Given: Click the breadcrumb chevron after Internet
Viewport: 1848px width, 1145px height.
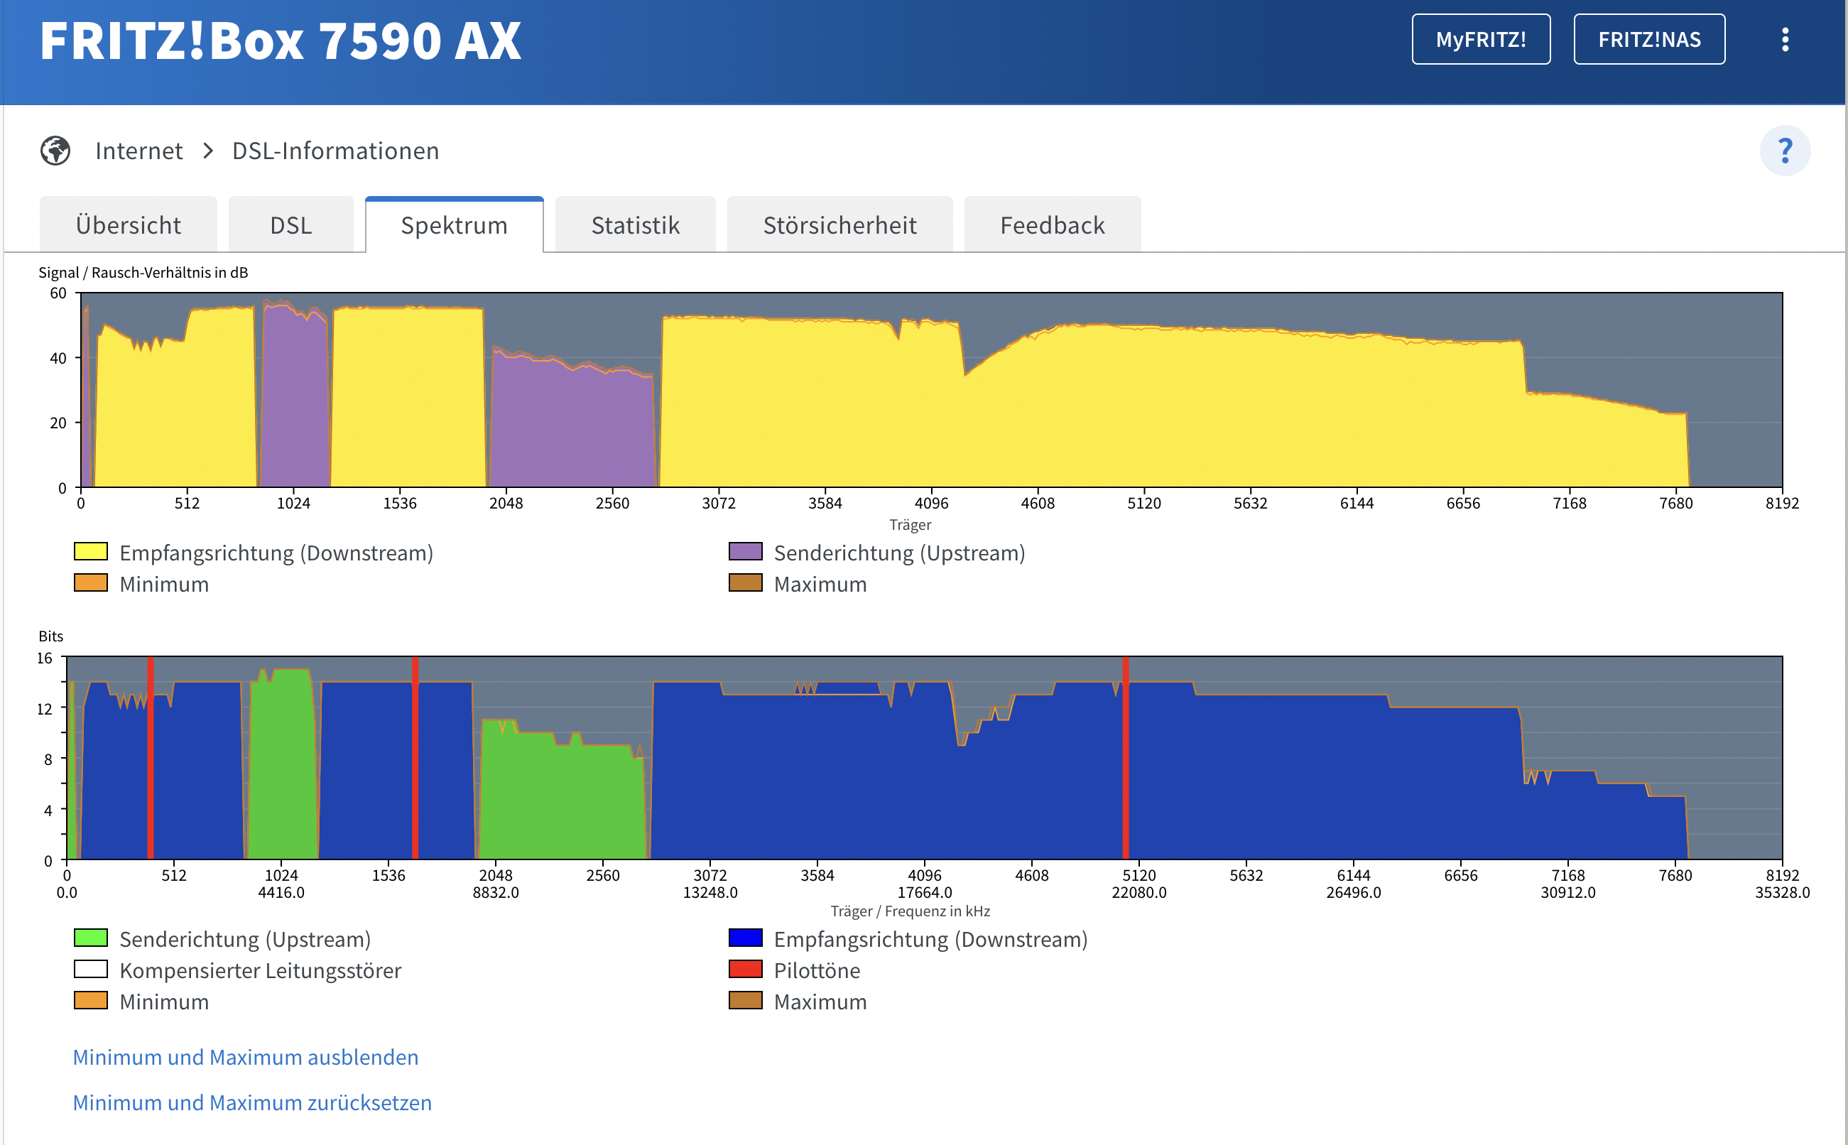Looking at the screenshot, I should pos(208,151).
